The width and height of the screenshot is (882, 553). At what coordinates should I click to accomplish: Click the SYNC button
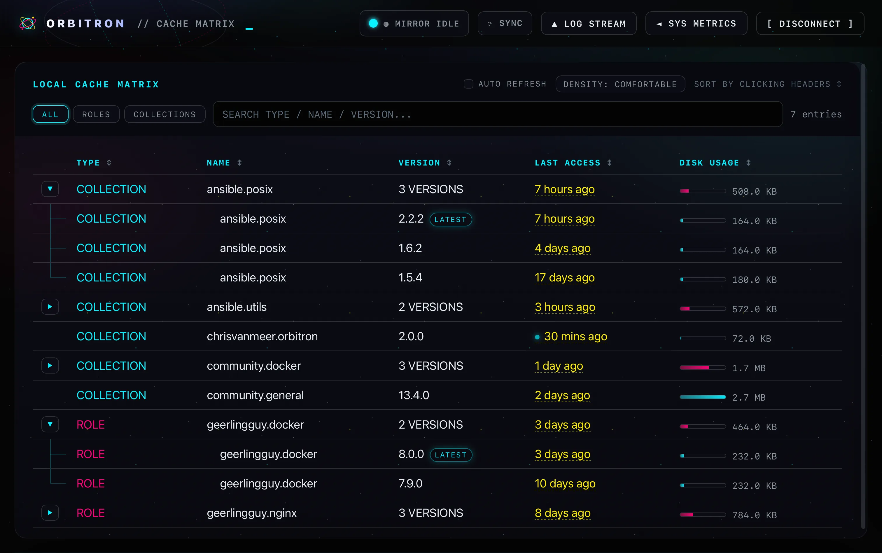(x=505, y=23)
